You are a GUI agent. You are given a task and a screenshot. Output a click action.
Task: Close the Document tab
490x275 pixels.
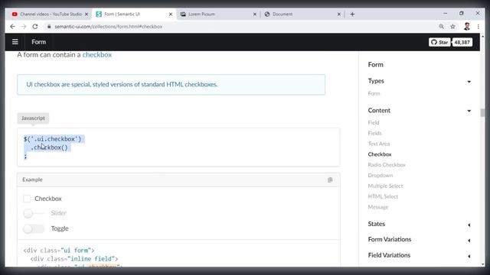(x=339, y=14)
